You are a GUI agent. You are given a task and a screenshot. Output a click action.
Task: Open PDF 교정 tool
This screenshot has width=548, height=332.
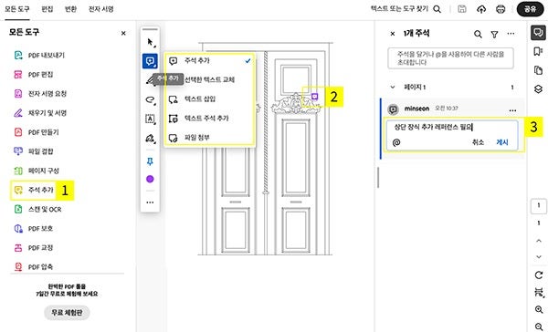click(33, 247)
